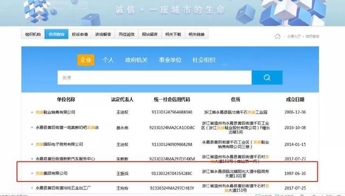Viewport: 345px width, 196px height.
Task: Open the 相关下载 navigation item
Action: point(173,34)
